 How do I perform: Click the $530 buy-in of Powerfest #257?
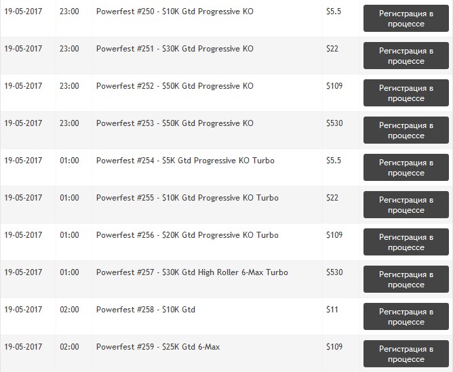(x=334, y=272)
